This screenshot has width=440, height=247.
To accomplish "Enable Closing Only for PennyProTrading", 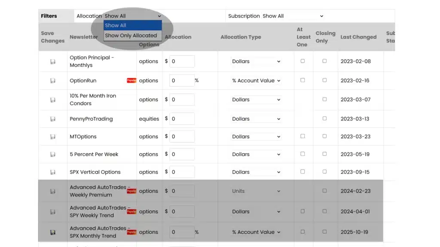I will pos(325,119).
